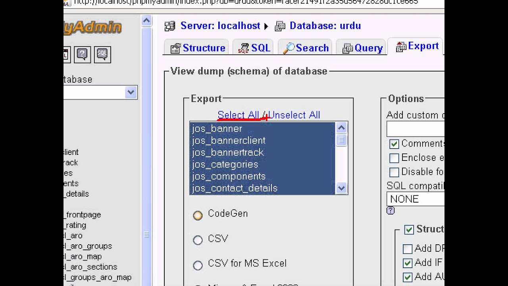Toggle the Add IF NOT EXISTS checkbox

408,263
